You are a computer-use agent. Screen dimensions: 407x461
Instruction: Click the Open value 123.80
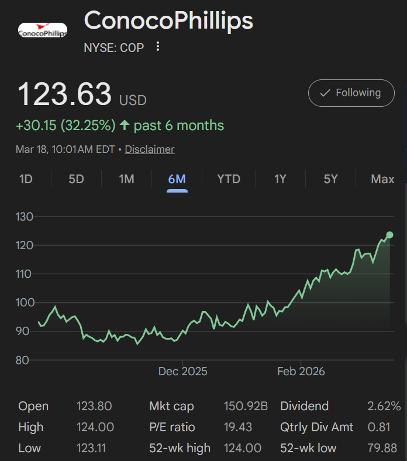coord(94,406)
